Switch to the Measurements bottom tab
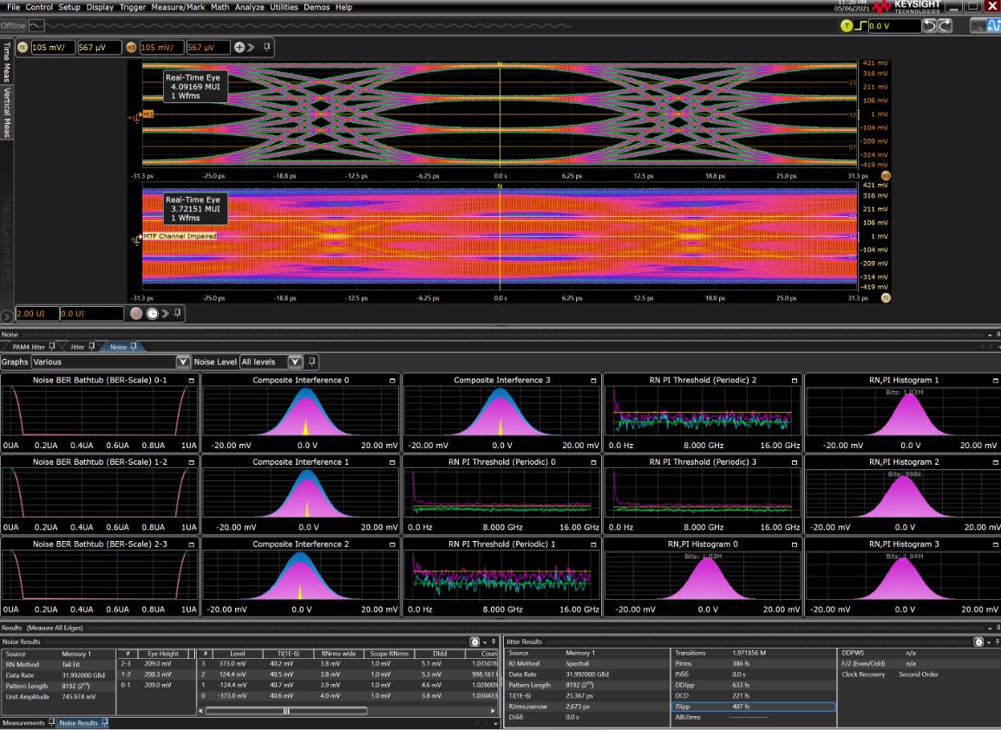This screenshot has width=1001, height=730. click(x=23, y=723)
